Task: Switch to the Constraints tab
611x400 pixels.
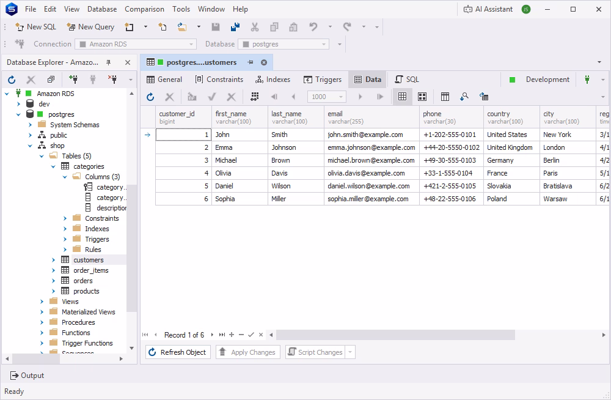Action: 219,80
